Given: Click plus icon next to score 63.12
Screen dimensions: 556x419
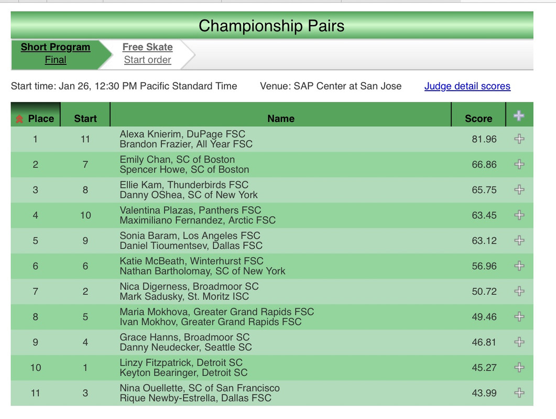Looking at the screenshot, I should click(519, 240).
